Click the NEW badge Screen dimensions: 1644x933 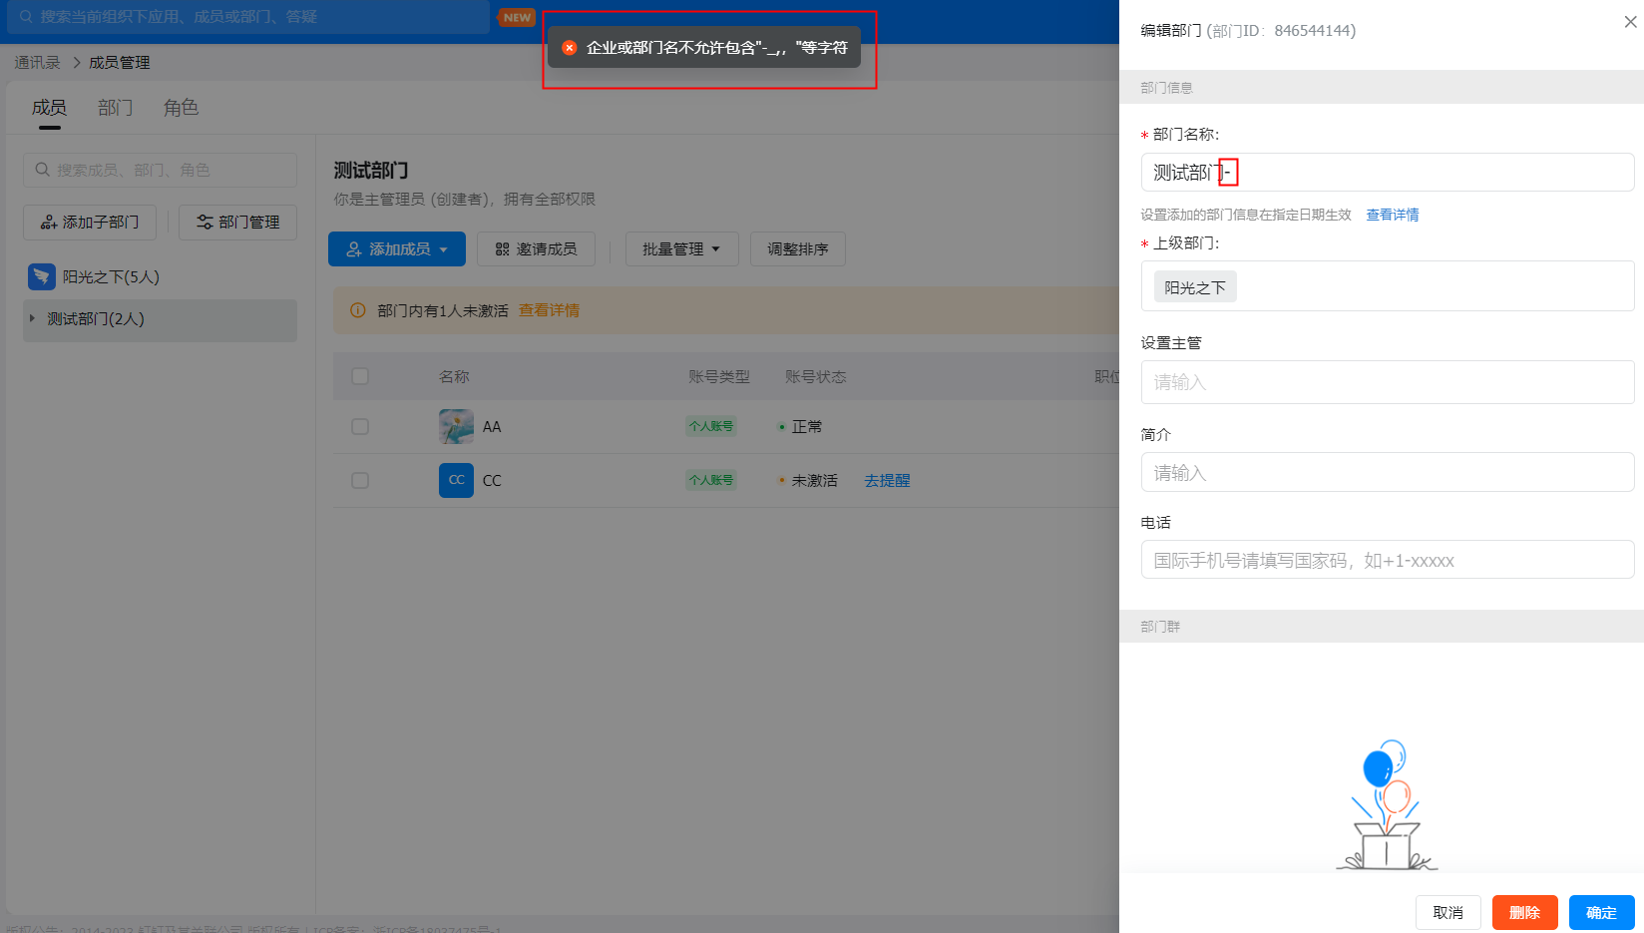(x=517, y=17)
